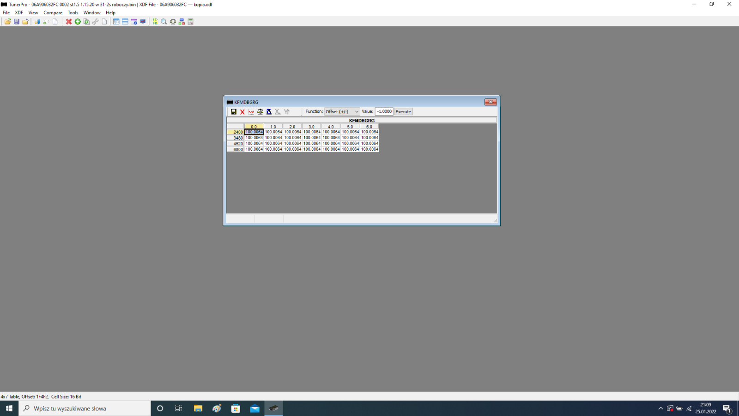Open the hex editor binary icon

155,22
